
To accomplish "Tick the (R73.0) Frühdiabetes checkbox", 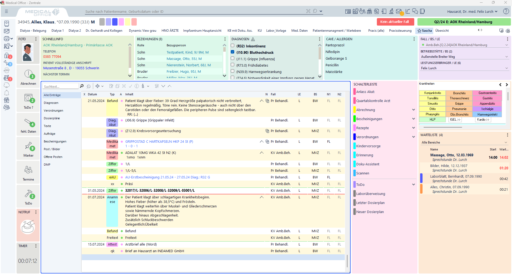I will [x=233, y=65].
